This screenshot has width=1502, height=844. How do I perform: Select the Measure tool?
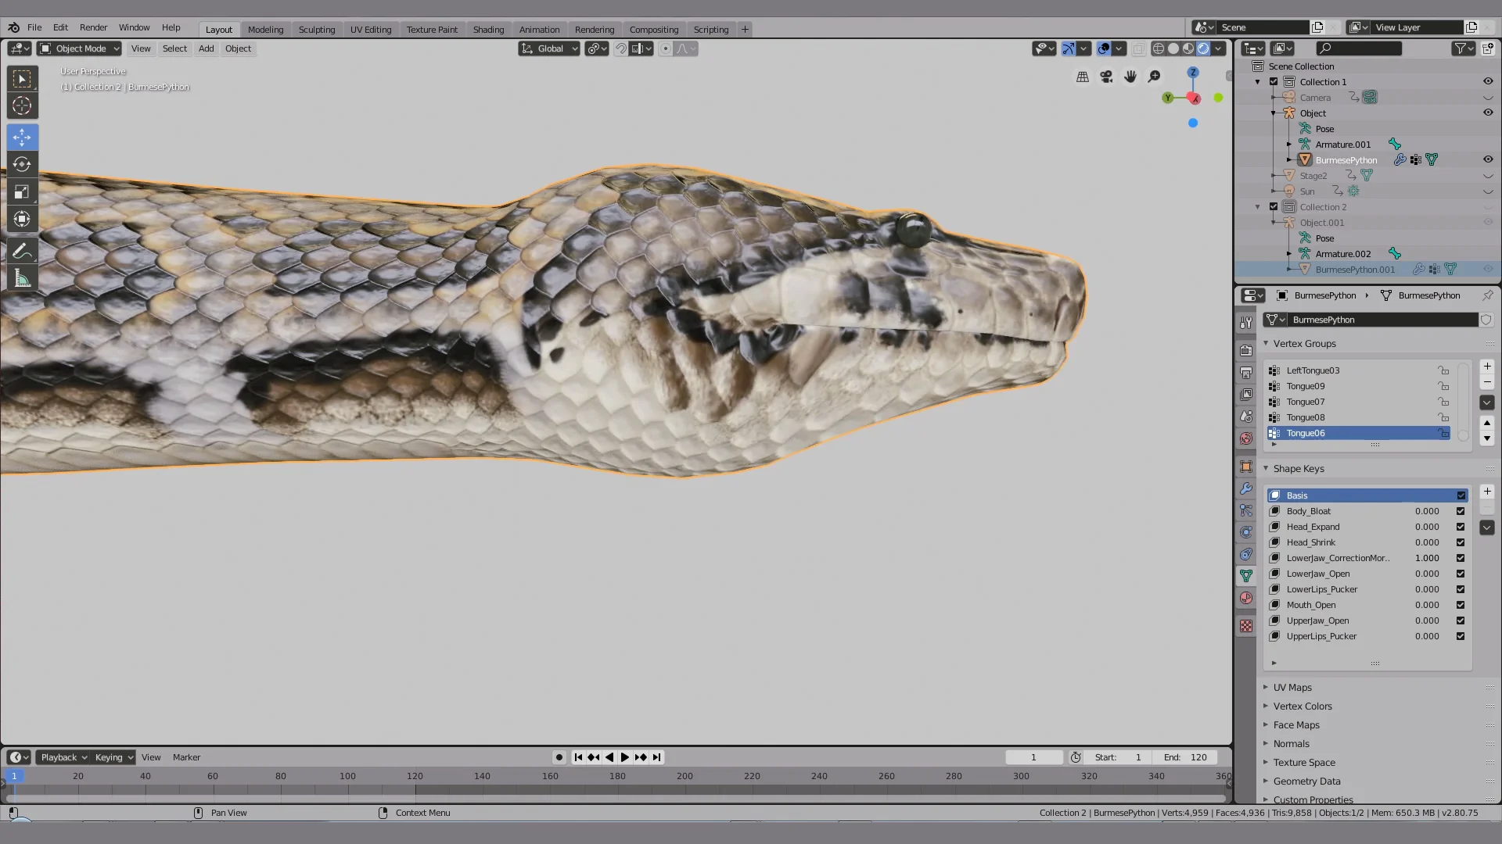[22, 278]
